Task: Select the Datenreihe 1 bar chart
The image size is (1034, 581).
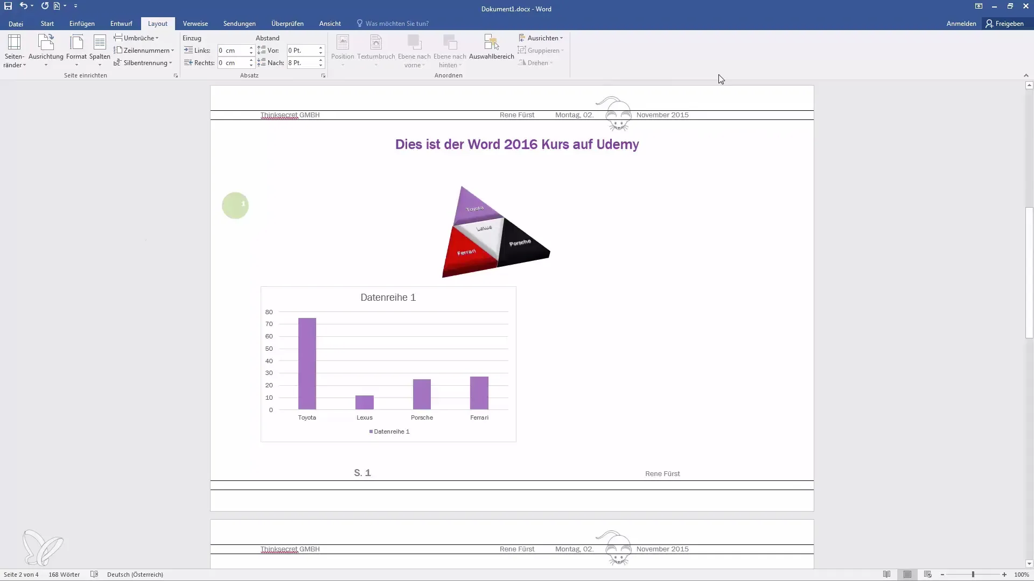Action: (x=388, y=364)
